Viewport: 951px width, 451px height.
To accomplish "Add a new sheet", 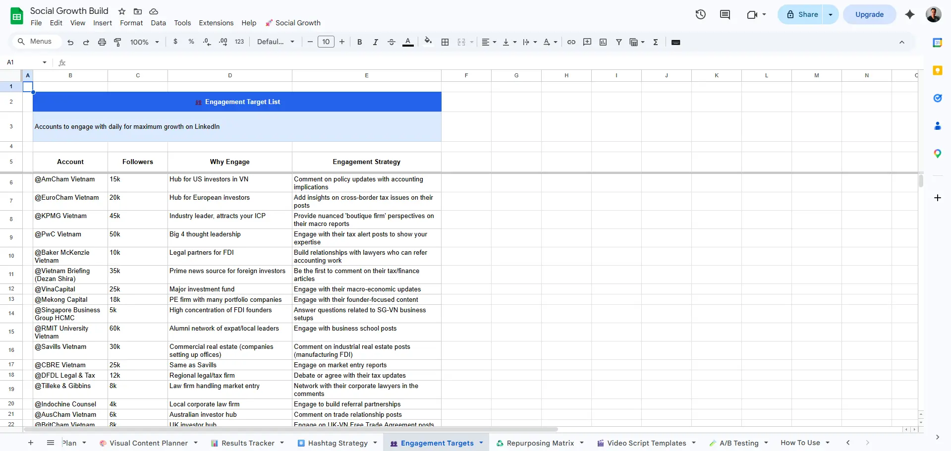I will (31, 443).
